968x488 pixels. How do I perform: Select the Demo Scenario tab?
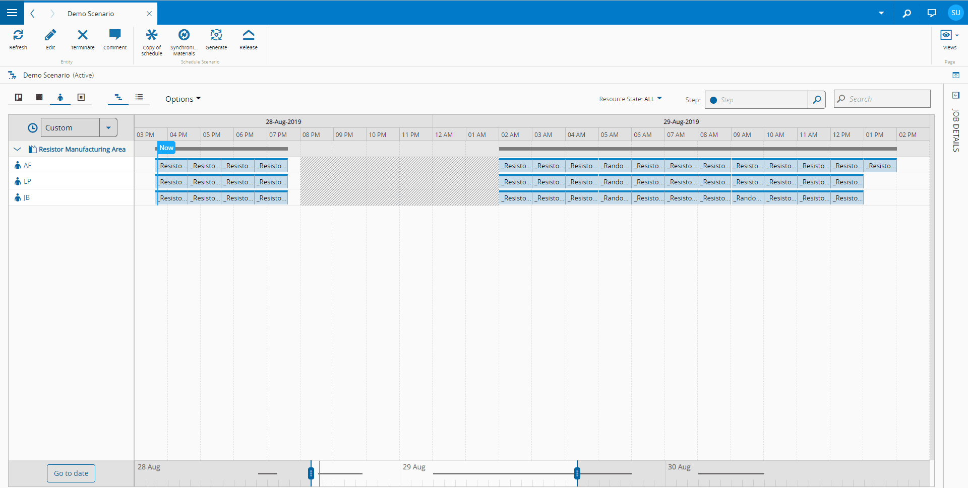pos(91,14)
